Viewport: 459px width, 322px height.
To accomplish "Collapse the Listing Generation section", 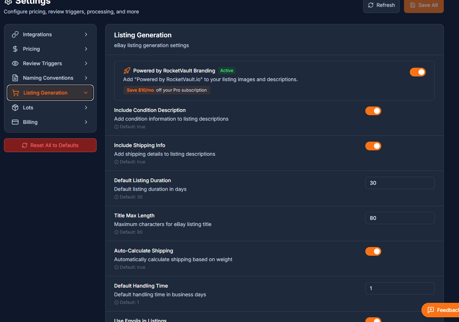I will 86,93.
